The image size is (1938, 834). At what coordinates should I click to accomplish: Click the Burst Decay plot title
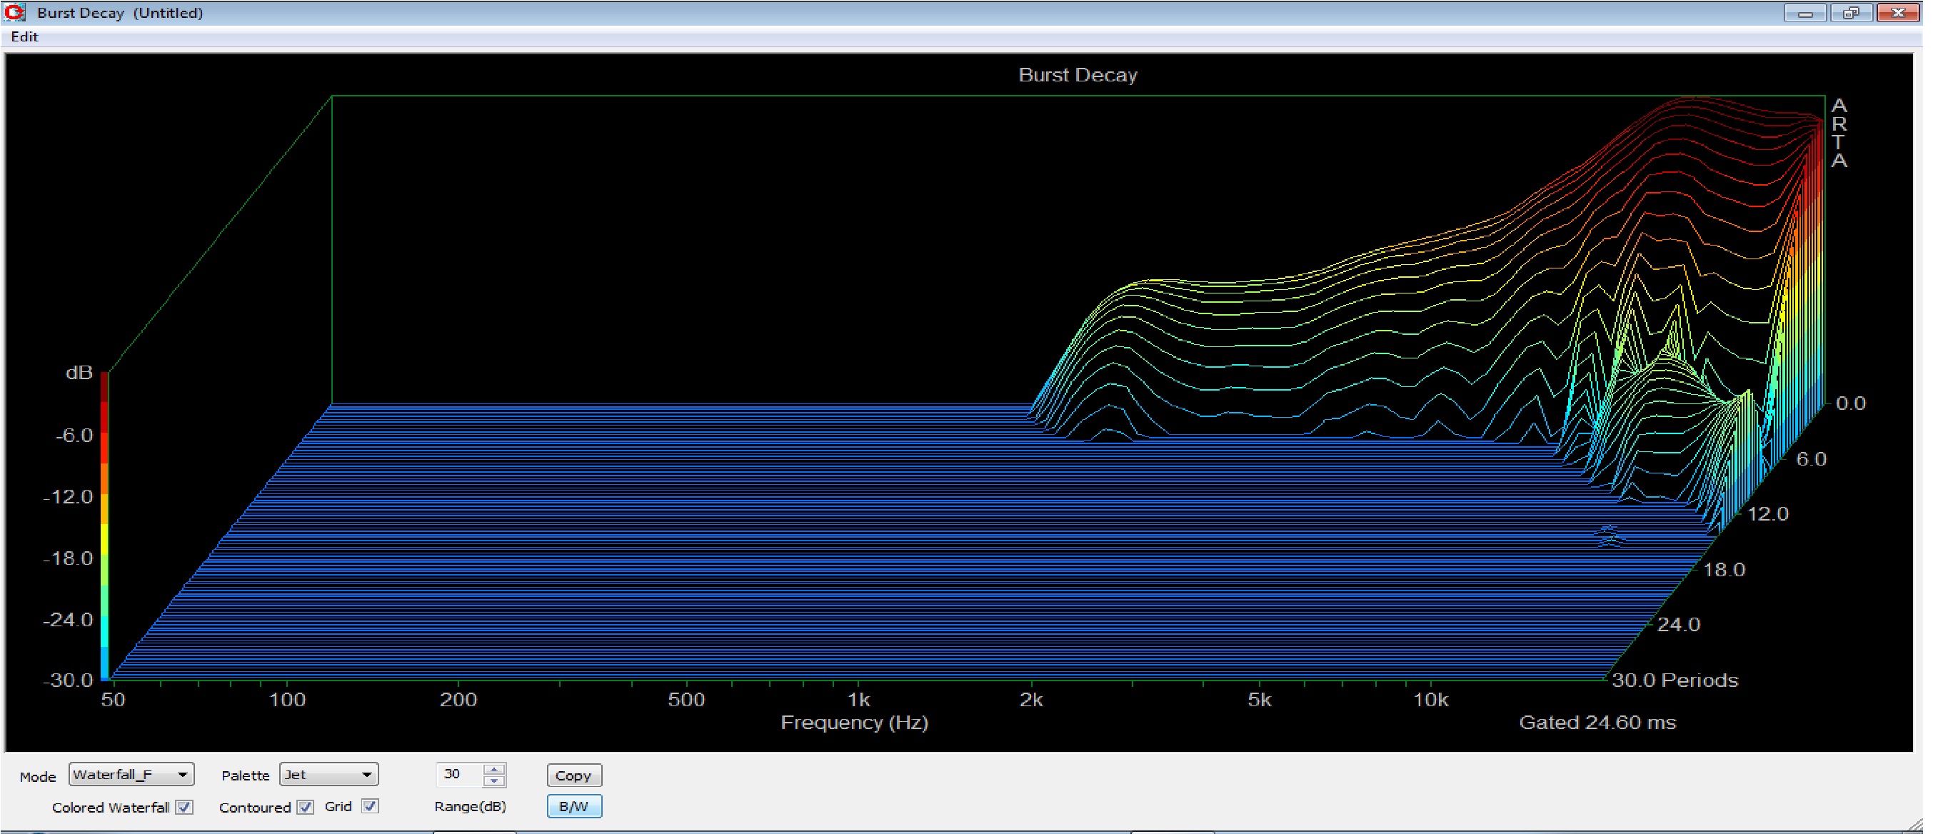[1078, 75]
